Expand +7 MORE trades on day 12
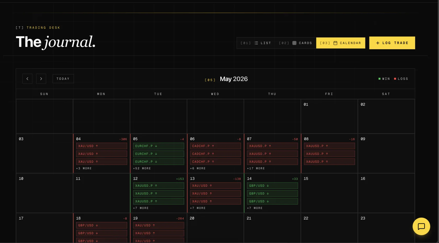The width and height of the screenshot is (439, 243). pos(141,208)
